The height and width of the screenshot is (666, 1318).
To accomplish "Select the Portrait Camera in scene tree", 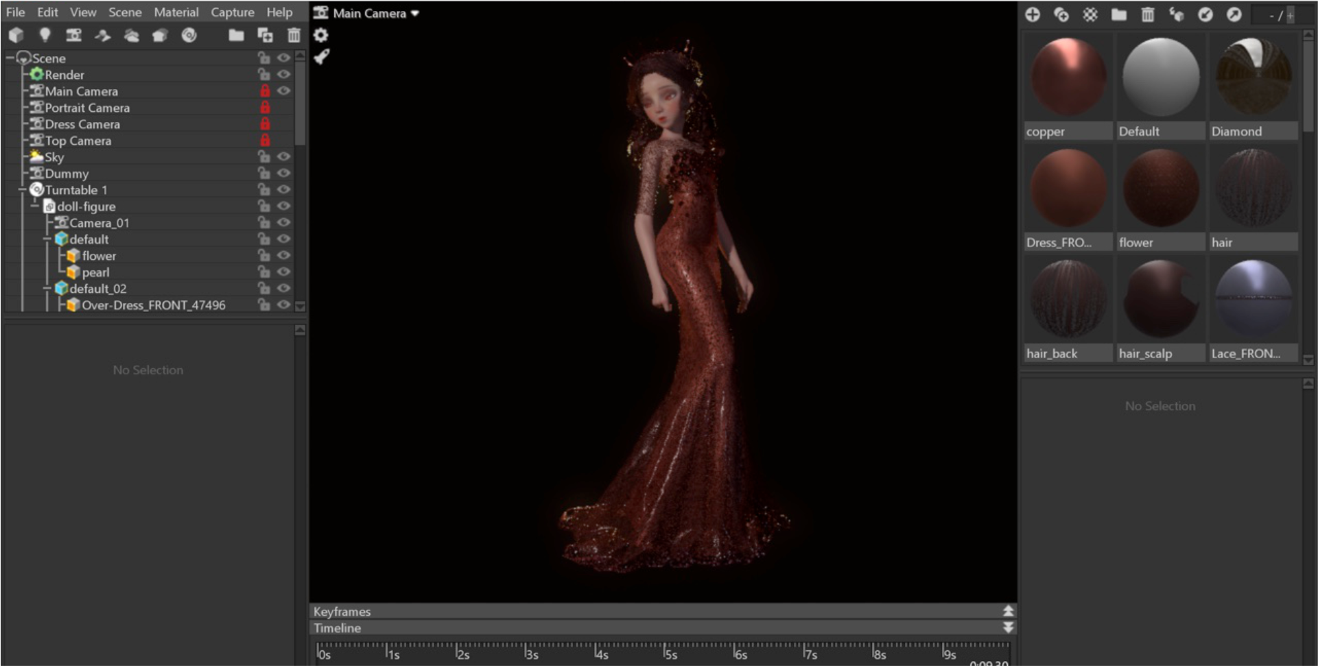I will 87,108.
